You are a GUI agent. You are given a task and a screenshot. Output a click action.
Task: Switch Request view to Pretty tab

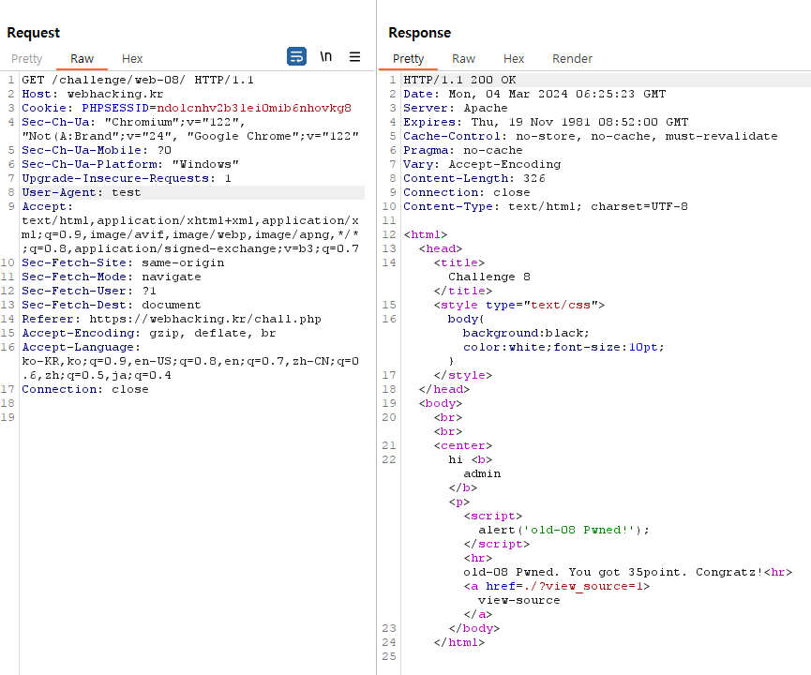tap(27, 59)
